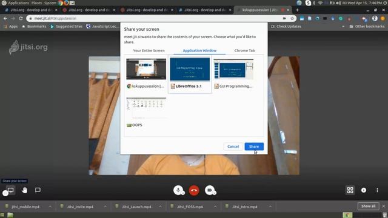Go back in browser
This screenshot has width=388, height=218.
5,18
